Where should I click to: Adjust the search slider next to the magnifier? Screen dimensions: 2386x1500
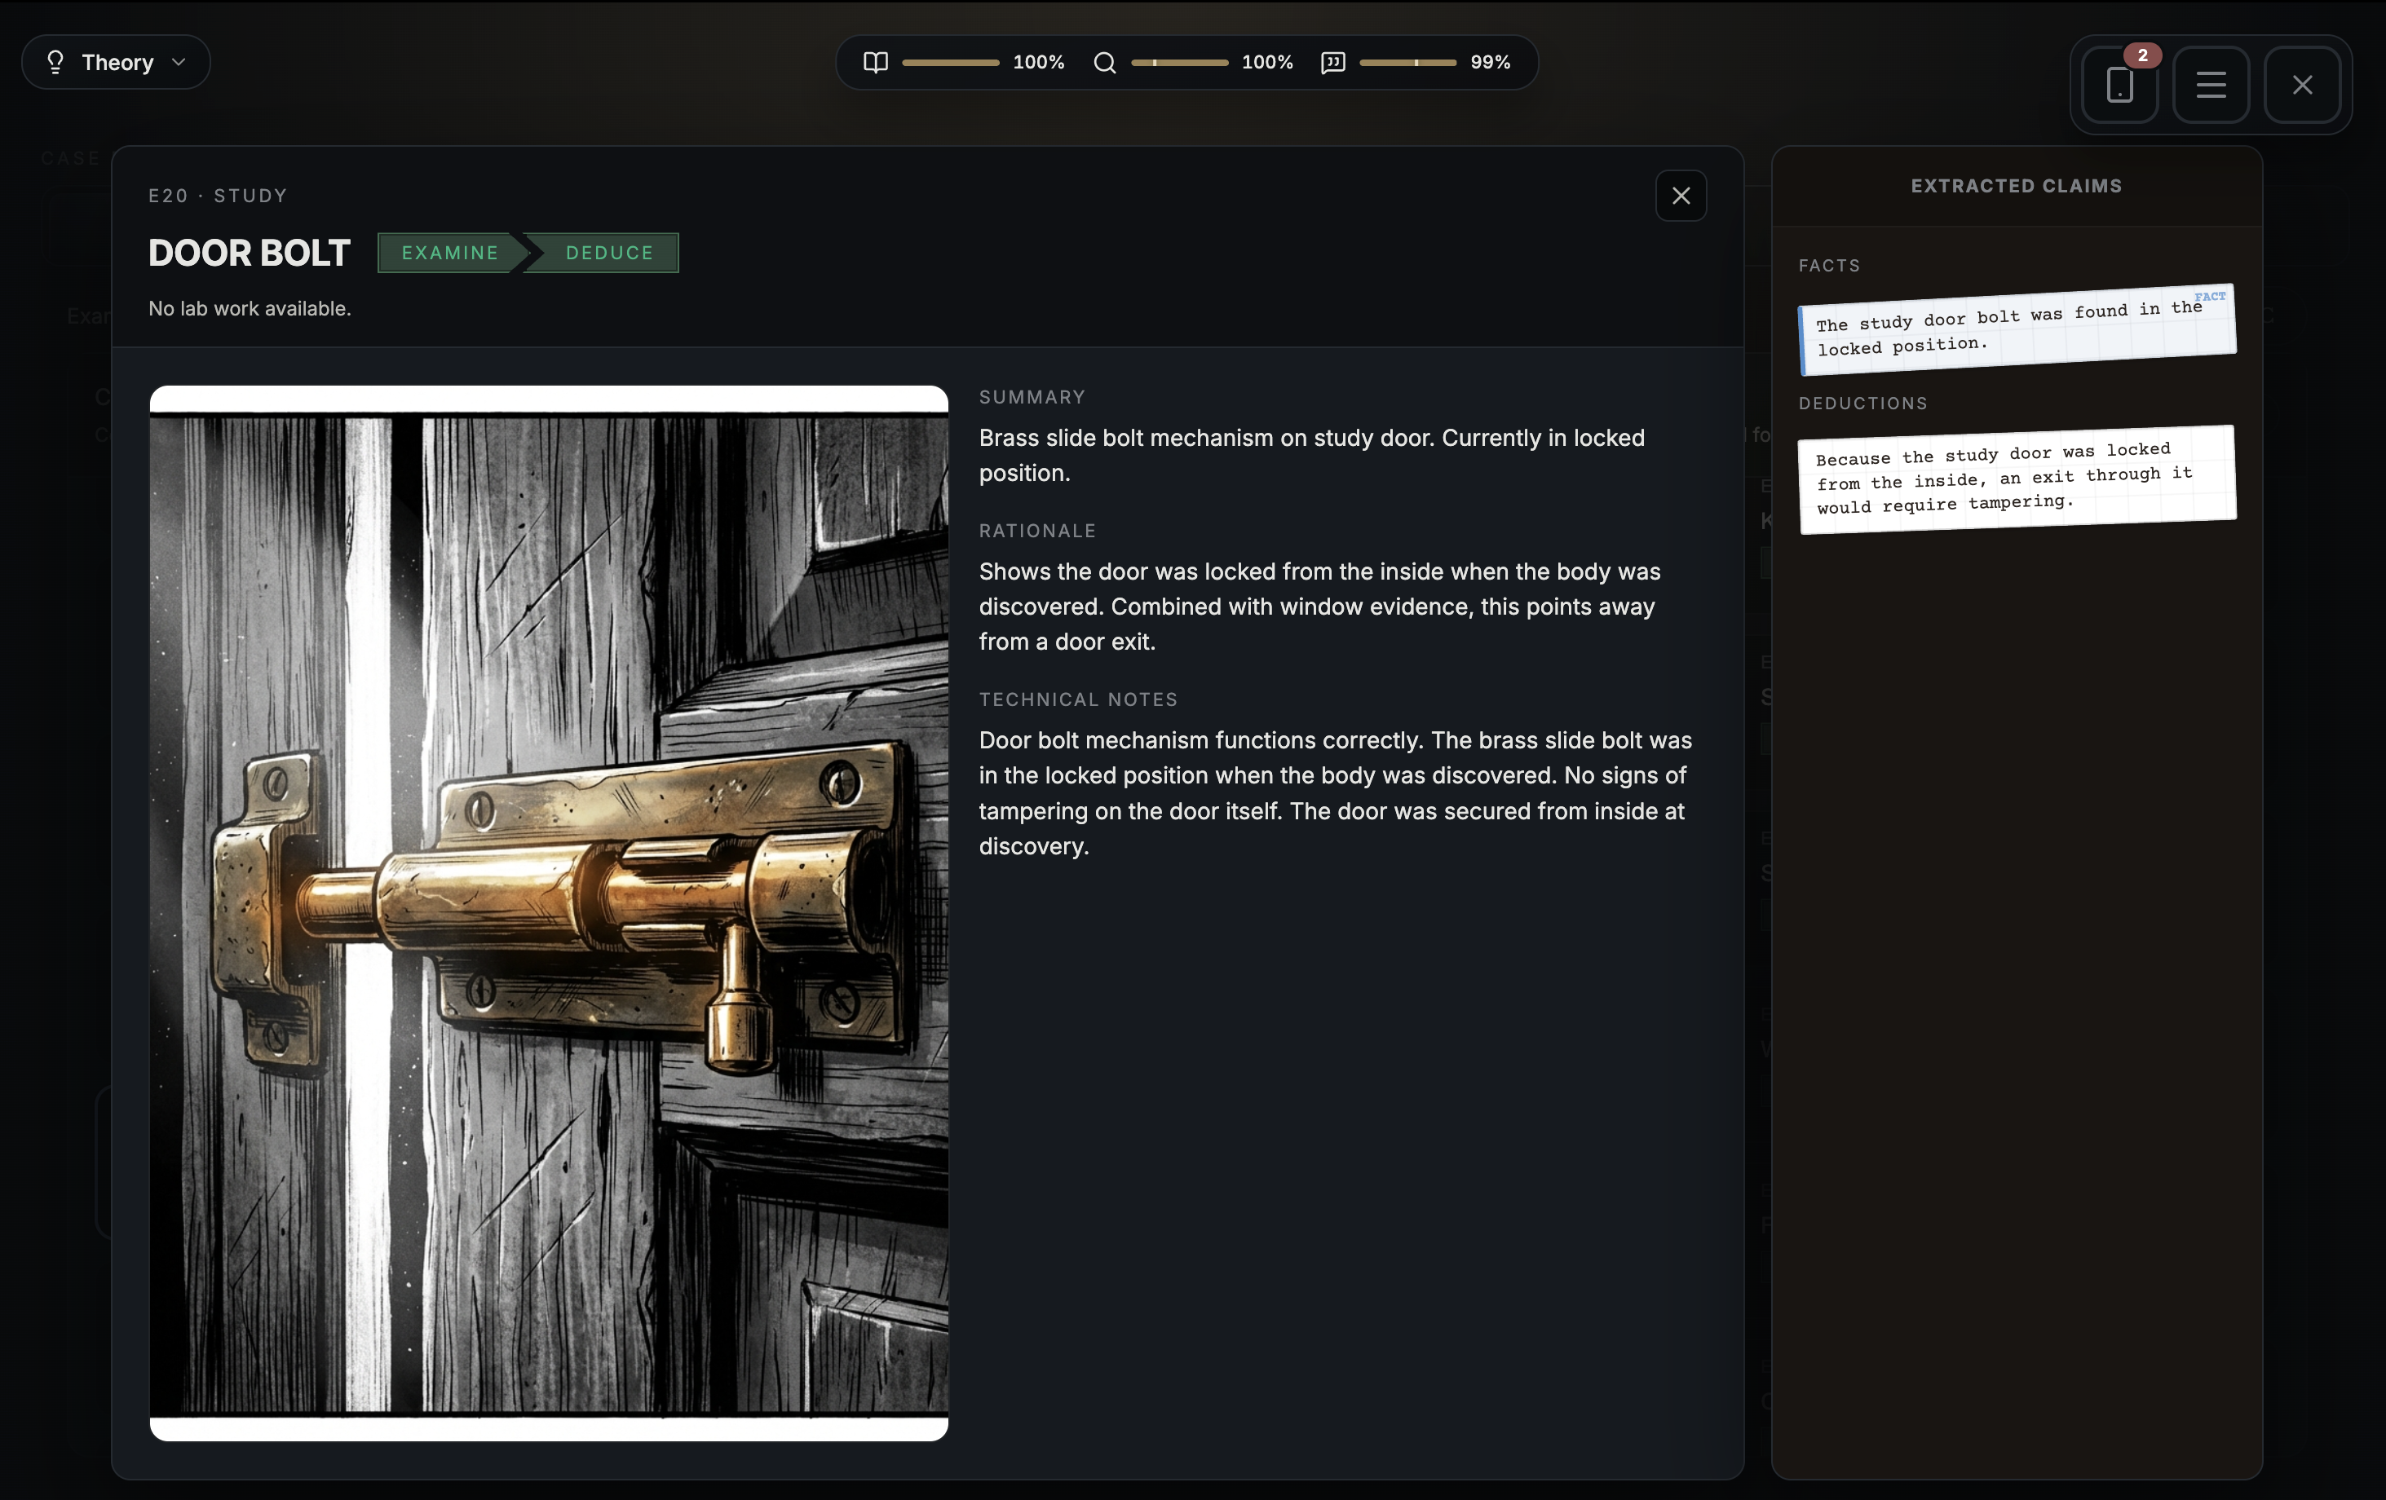coord(1179,61)
